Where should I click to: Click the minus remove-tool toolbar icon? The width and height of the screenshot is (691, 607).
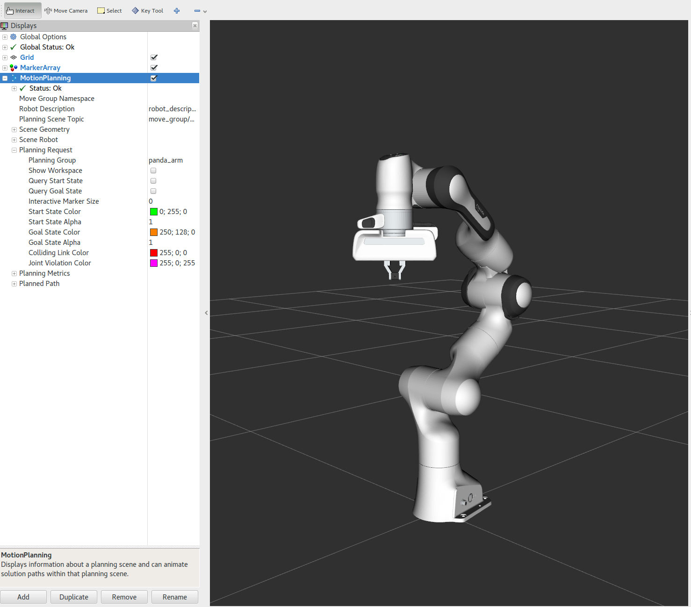tap(197, 11)
